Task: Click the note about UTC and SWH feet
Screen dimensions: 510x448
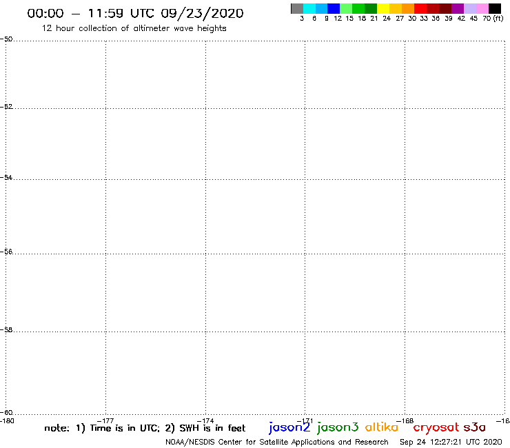Action: [x=145, y=428]
